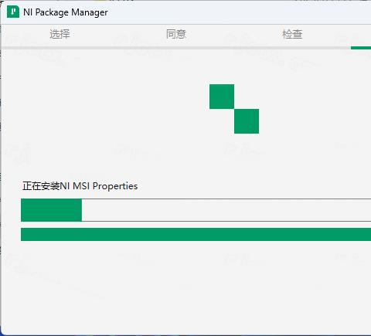Select the 选择 step tab
The image size is (371, 336).
tap(60, 34)
